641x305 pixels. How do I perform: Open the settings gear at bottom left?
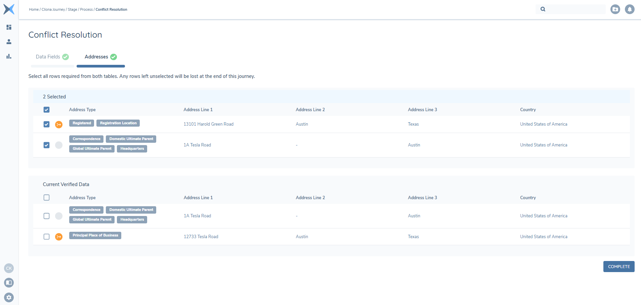[x=9, y=297]
